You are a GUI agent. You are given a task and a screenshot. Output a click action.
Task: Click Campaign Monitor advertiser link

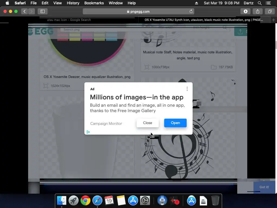click(x=106, y=123)
